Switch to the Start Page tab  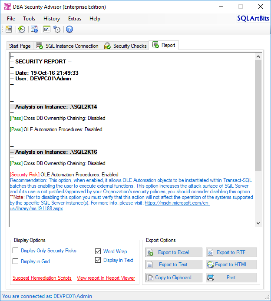[x=20, y=46]
